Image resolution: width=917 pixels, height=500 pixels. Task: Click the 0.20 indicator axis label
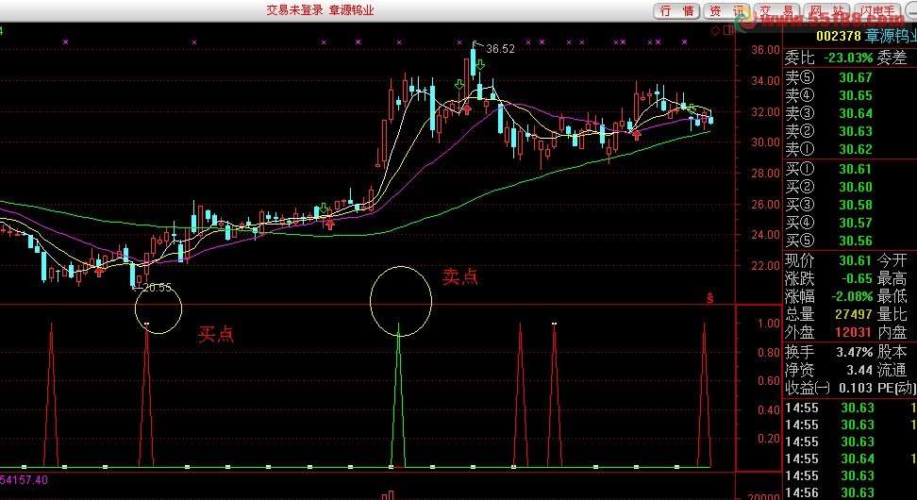click(x=769, y=439)
